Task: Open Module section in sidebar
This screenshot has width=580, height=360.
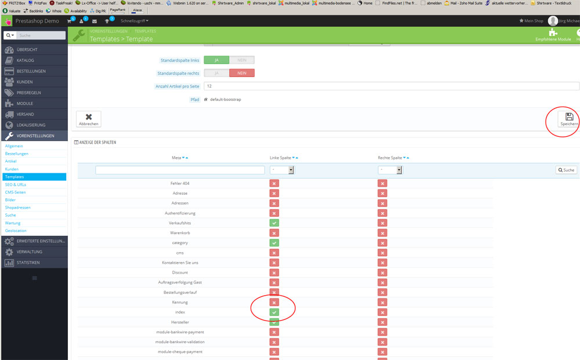Action: (34, 104)
